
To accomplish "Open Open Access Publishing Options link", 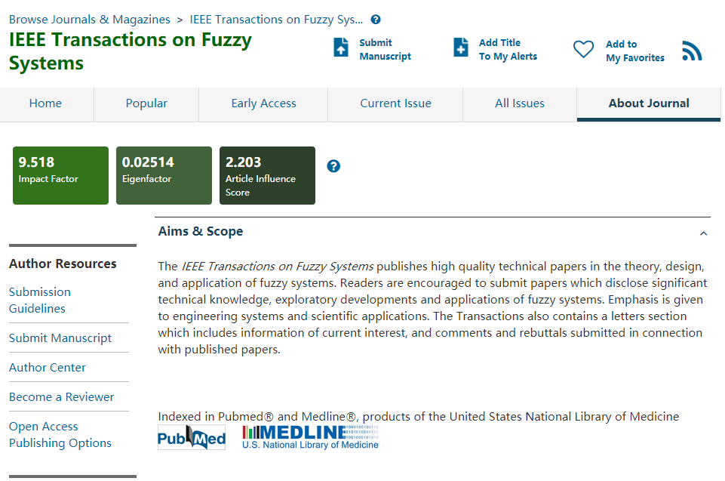I will pos(60,435).
